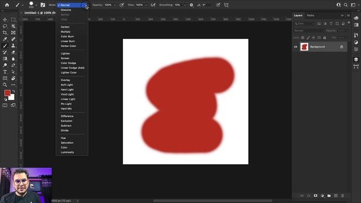Switch to the Paths tab

click(311, 15)
